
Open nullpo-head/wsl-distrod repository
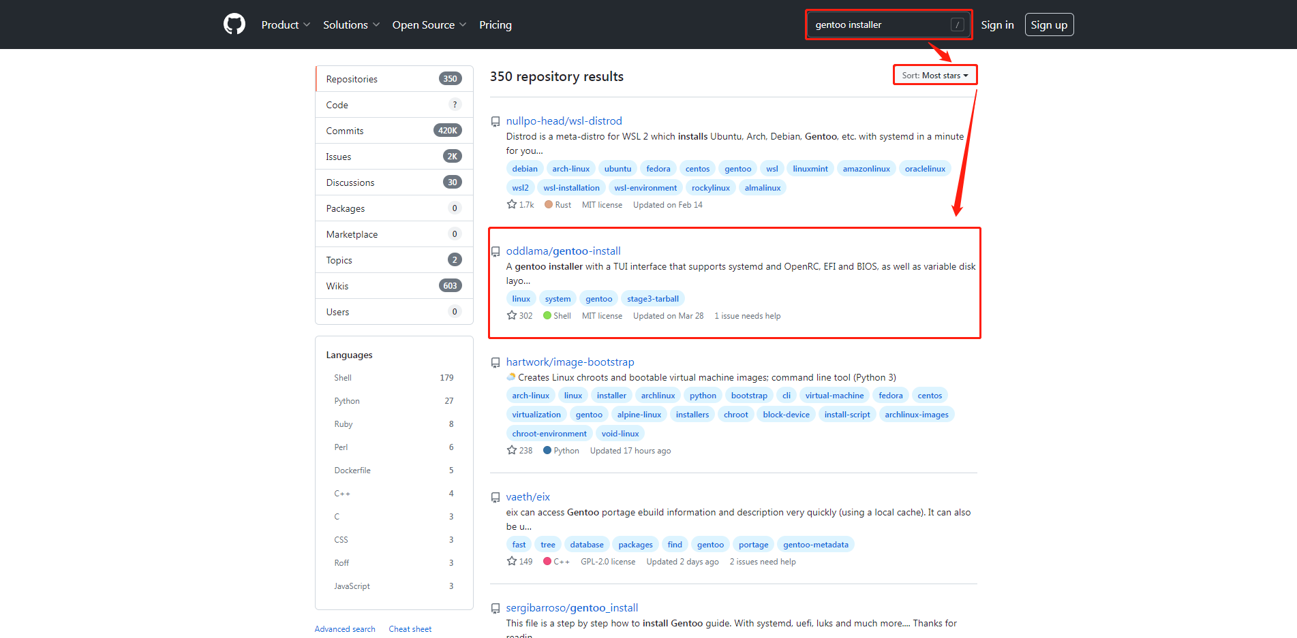point(564,121)
